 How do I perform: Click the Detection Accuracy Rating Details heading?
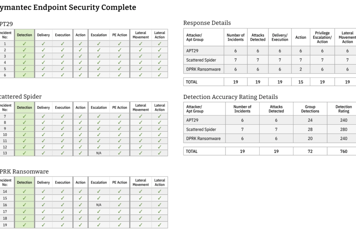pos(230,97)
